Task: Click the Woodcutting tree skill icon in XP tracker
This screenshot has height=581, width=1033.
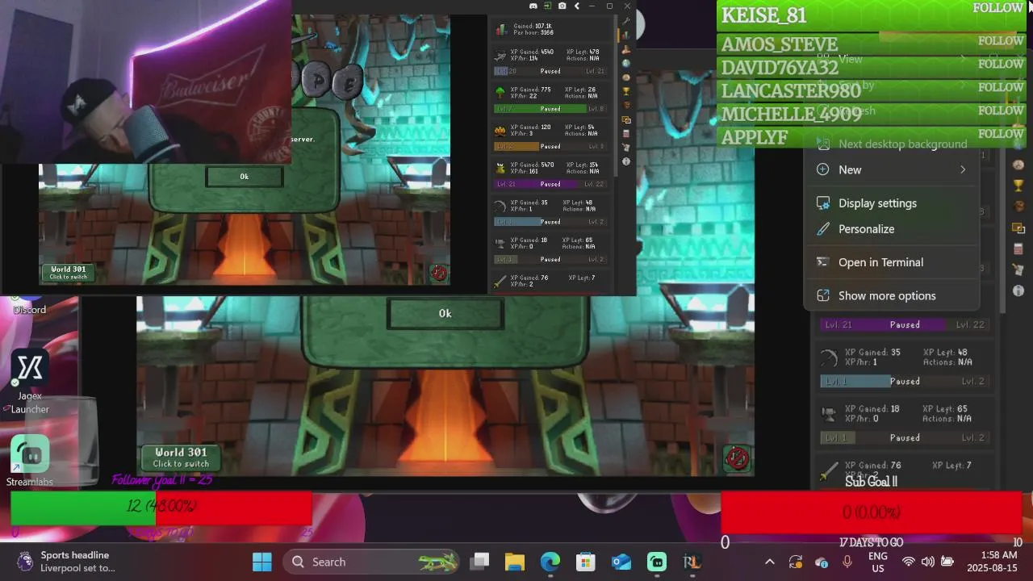Action: [500, 92]
